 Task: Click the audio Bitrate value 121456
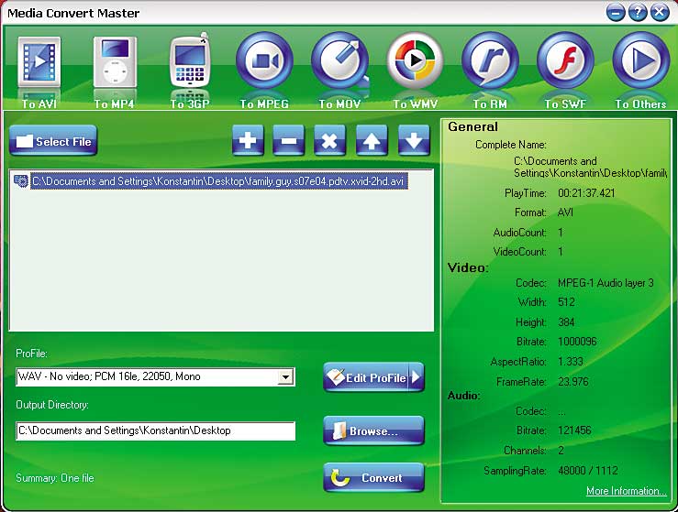[574, 430]
